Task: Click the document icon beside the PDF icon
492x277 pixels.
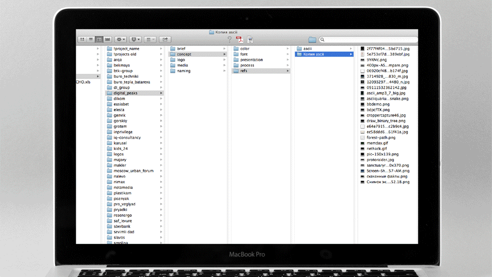Action: pos(250,39)
